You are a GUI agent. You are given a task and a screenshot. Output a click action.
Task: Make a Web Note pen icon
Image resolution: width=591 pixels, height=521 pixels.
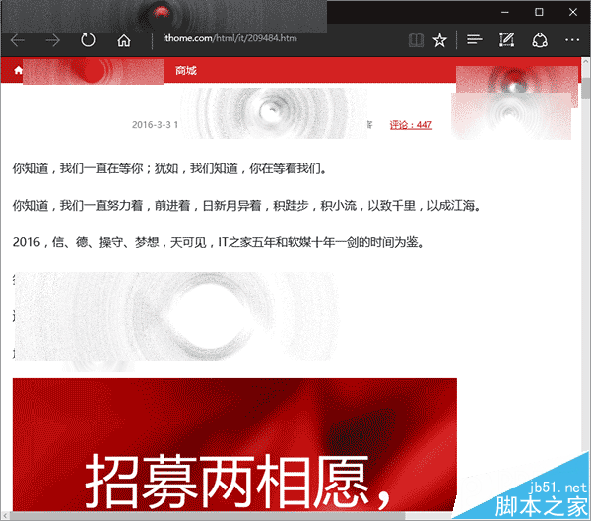[507, 39]
